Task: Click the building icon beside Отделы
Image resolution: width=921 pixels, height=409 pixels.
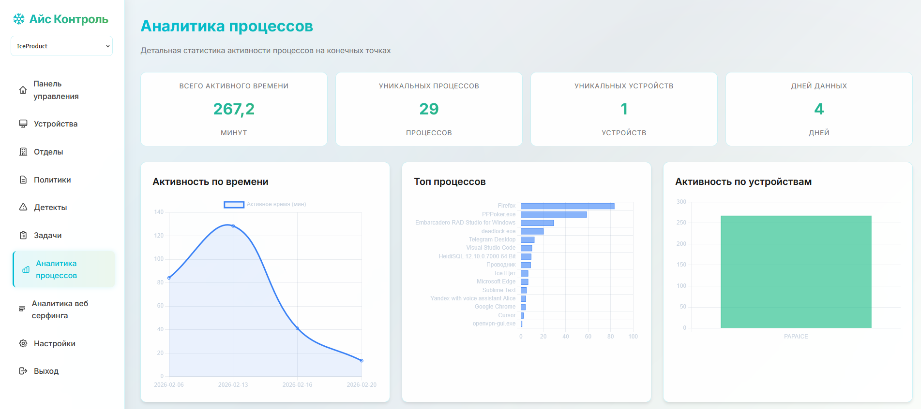Action: pos(23,152)
